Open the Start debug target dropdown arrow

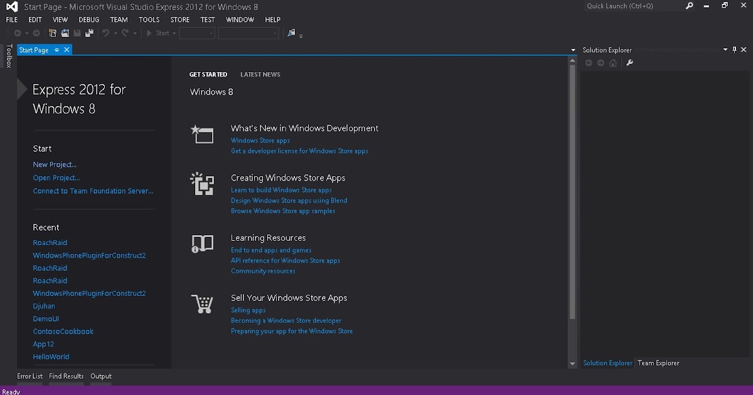[174, 33]
